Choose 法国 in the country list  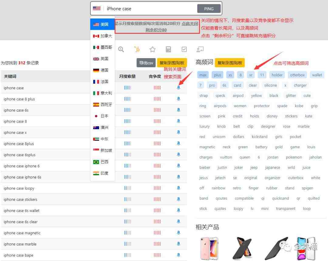103,82
